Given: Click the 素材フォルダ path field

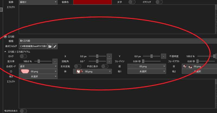Looking at the screenshot, I should [33, 46].
